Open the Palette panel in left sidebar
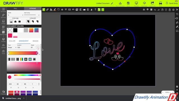 tap(3, 40)
